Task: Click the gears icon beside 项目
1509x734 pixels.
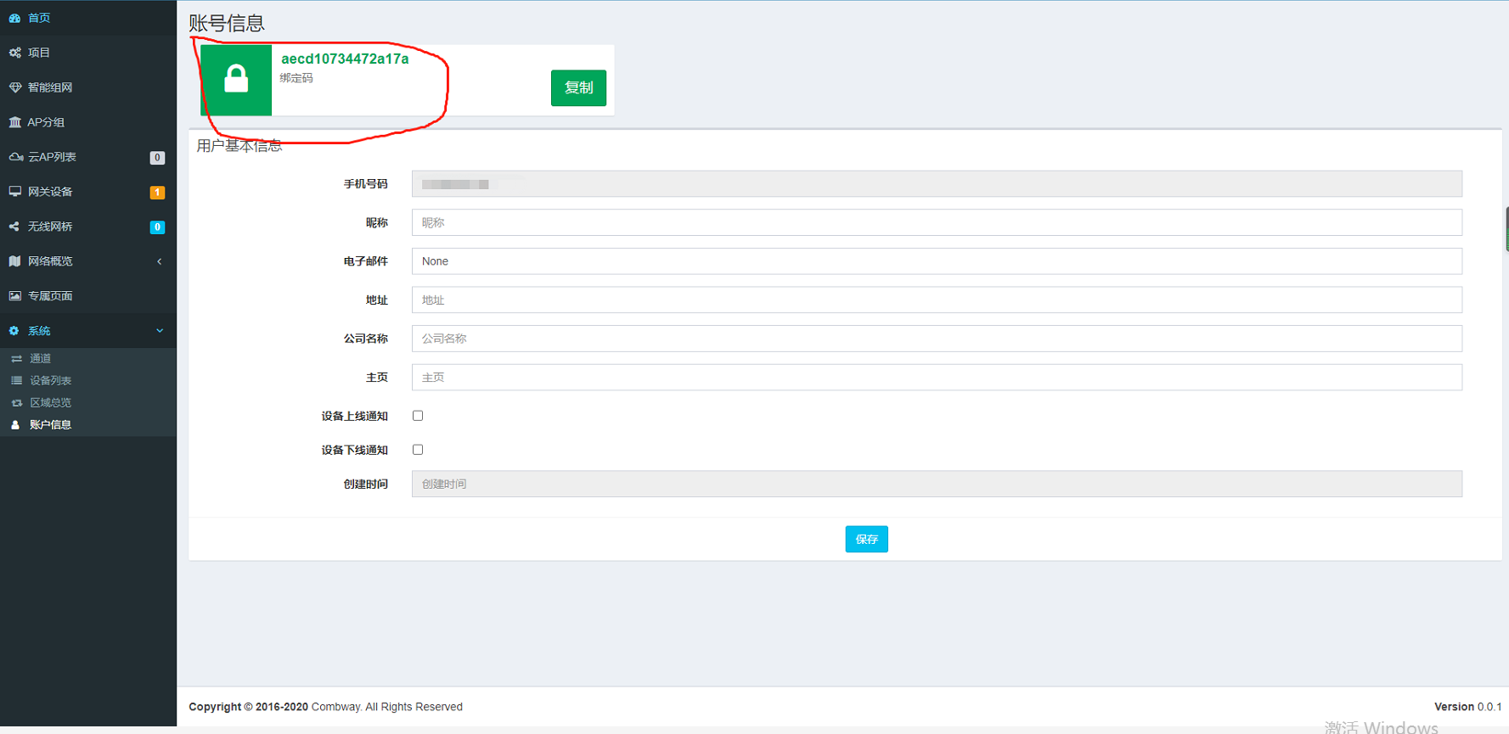Action: (x=14, y=53)
